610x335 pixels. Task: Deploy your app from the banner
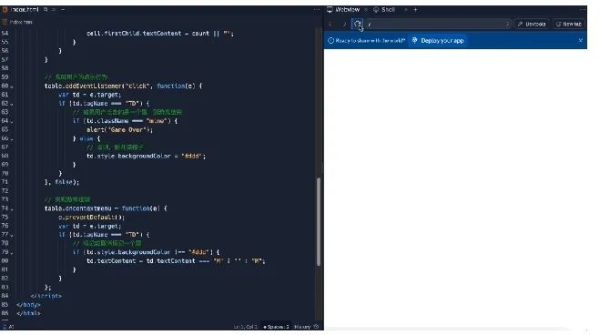pyautogui.click(x=438, y=40)
